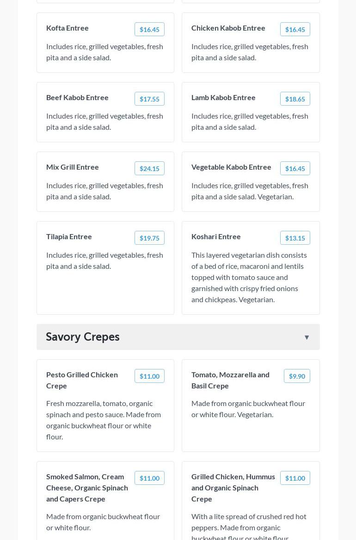This screenshot has width=356, height=540.
Task: Click the $9.90 Tomato Mozzarella Crepe price
Action: 297,376
